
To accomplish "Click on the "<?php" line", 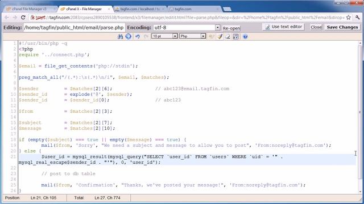I will (x=26, y=49).
